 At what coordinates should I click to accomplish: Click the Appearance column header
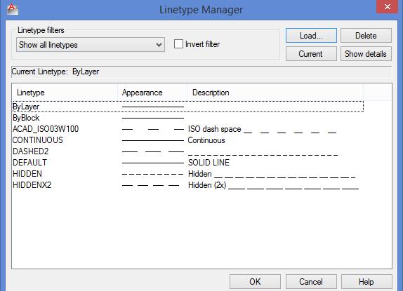152,93
